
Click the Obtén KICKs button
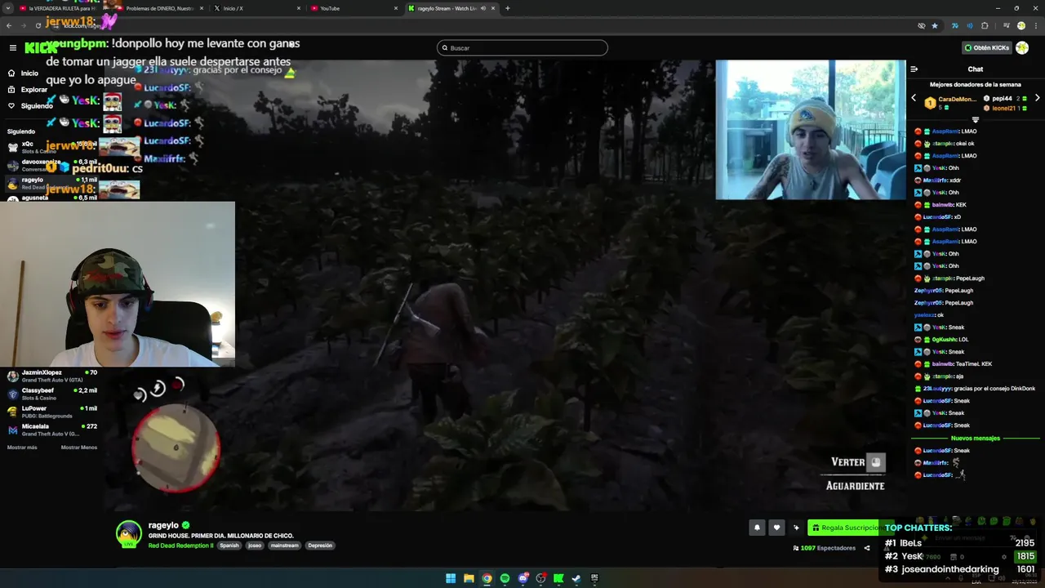986,48
